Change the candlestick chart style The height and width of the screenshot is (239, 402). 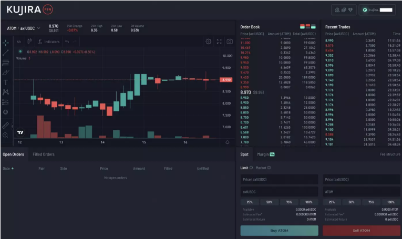tap(29, 41)
